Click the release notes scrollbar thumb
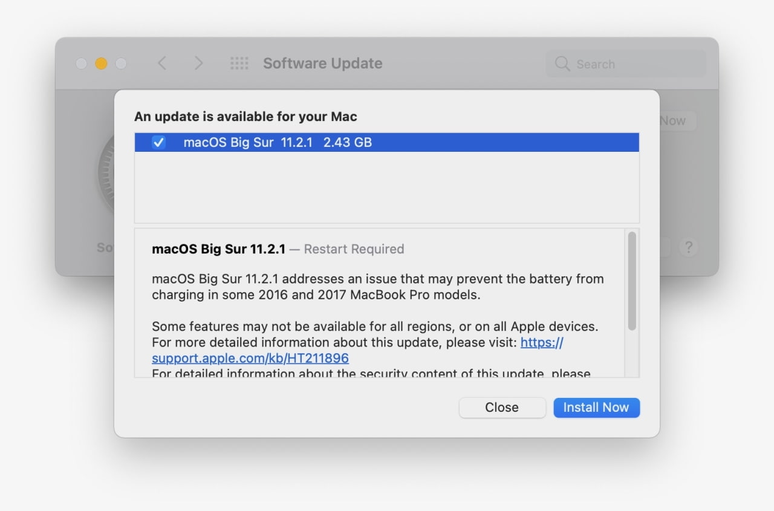The width and height of the screenshot is (774, 511). (x=632, y=281)
